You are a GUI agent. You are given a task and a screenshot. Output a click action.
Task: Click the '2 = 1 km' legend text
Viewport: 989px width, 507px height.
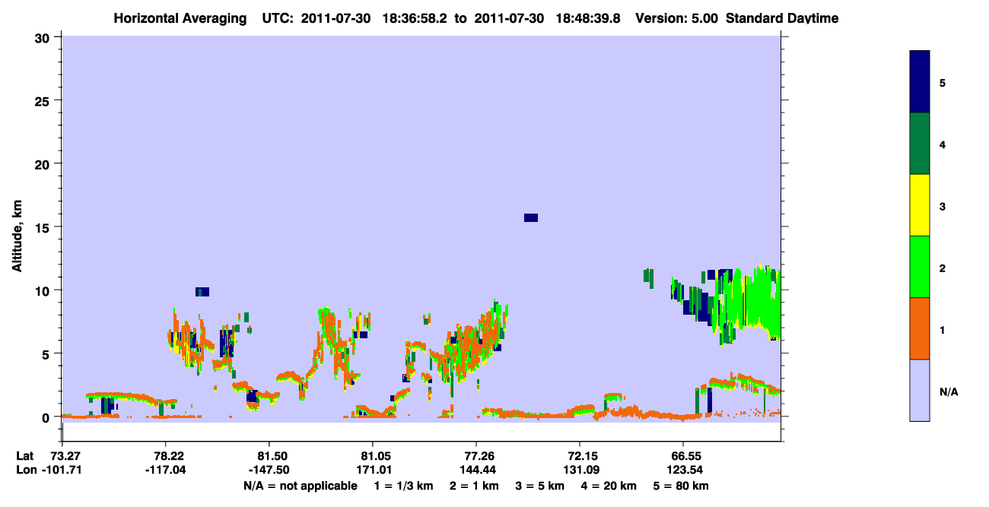473,486
